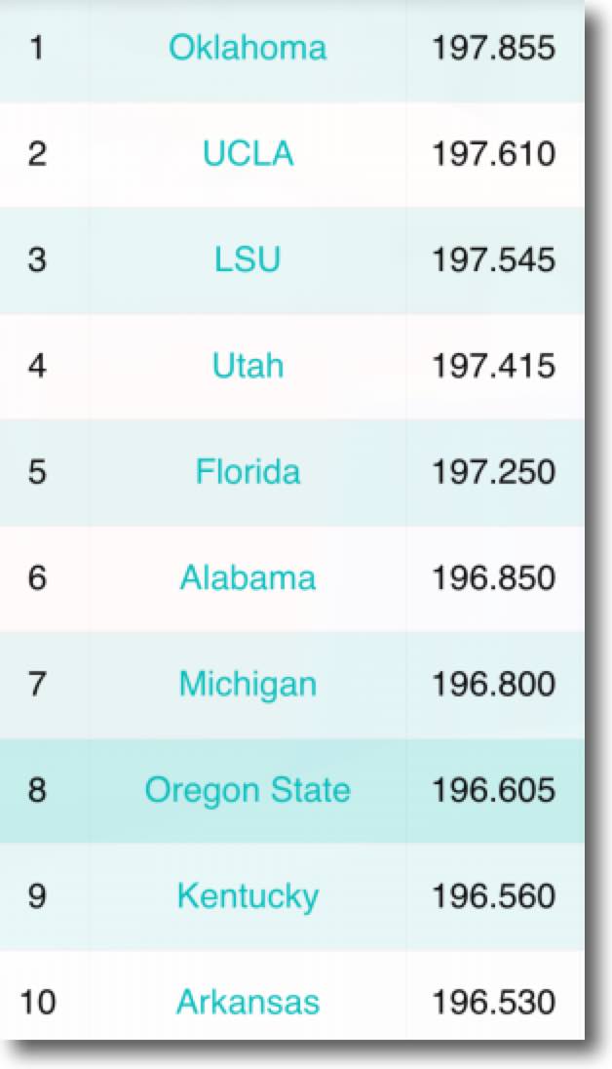
Task: Click the Kentucky team link
Action: (248, 896)
